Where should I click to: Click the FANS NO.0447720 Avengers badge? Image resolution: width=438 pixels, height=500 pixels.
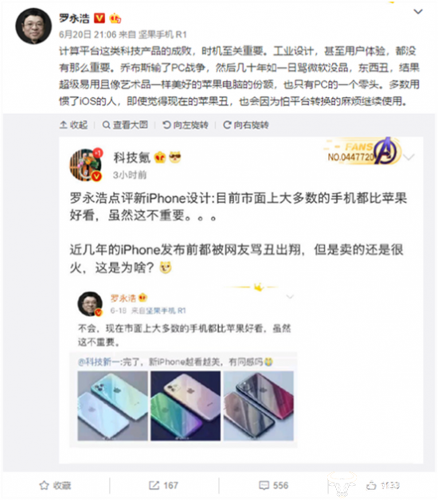click(x=362, y=151)
